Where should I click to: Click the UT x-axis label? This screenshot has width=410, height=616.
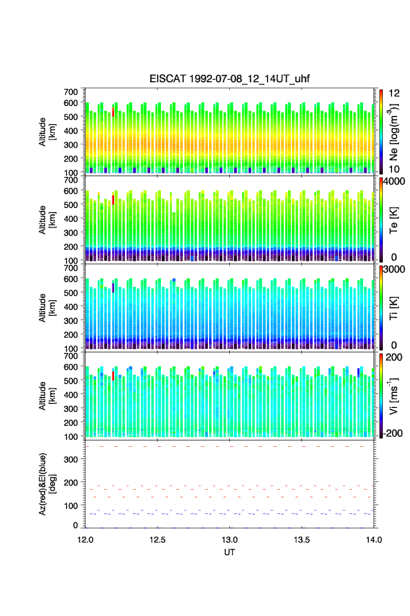click(x=229, y=552)
